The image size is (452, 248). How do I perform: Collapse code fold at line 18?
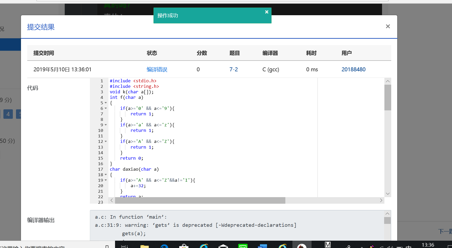106,175
